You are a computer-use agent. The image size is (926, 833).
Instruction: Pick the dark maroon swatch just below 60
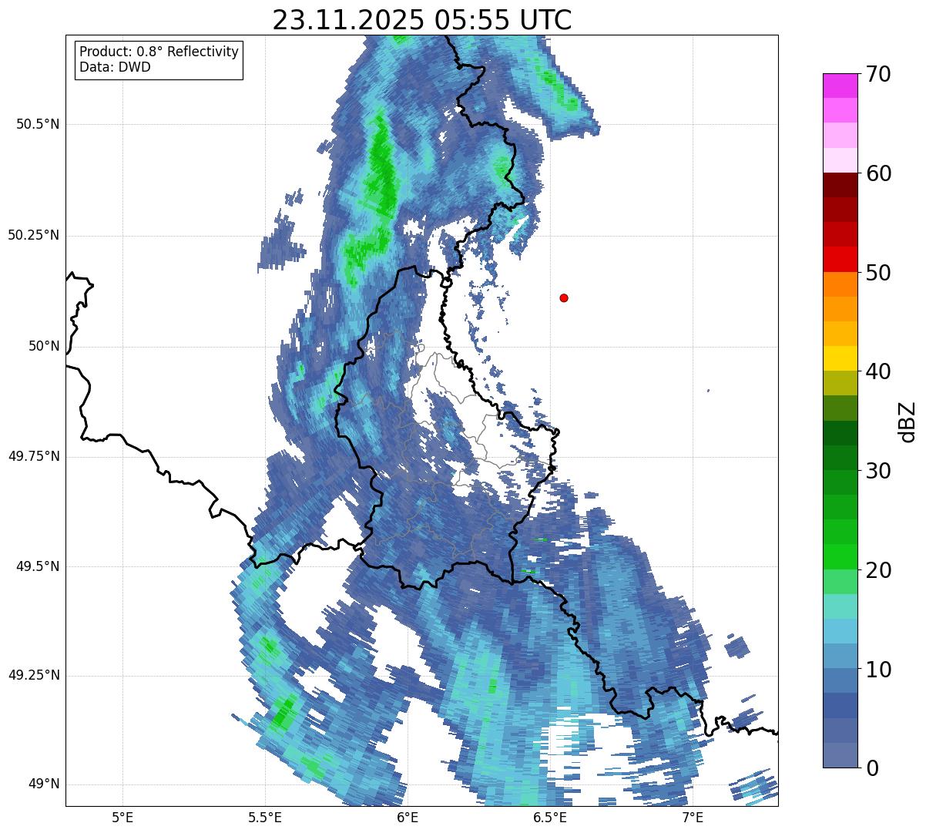click(840, 185)
